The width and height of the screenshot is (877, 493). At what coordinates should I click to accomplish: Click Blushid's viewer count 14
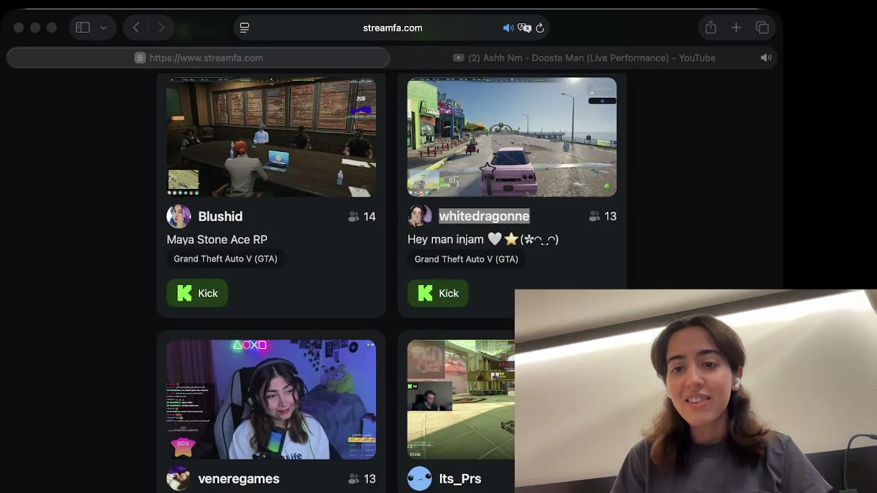[362, 216]
